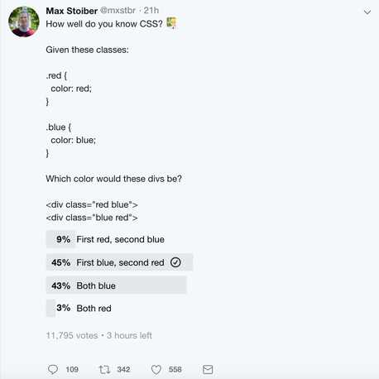
Task: Click the teacher emoji after CSS
Action: [x=171, y=23]
